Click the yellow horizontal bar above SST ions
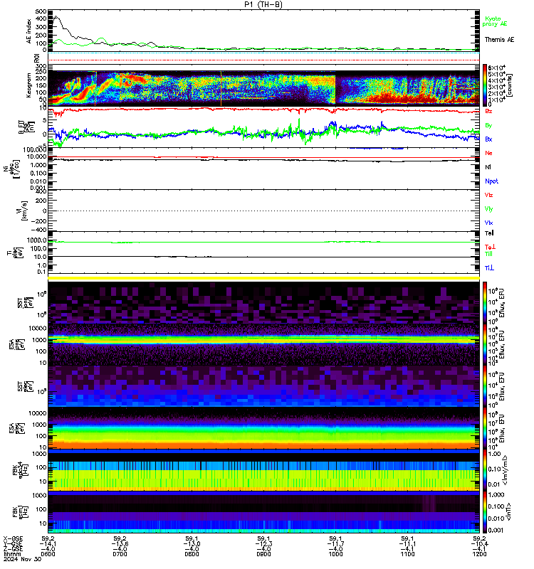534x569 pixels. pyautogui.click(x=263, y=278)
